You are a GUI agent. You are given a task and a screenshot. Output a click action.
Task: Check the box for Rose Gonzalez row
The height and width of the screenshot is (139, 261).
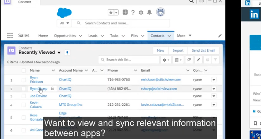click(24, 118)
